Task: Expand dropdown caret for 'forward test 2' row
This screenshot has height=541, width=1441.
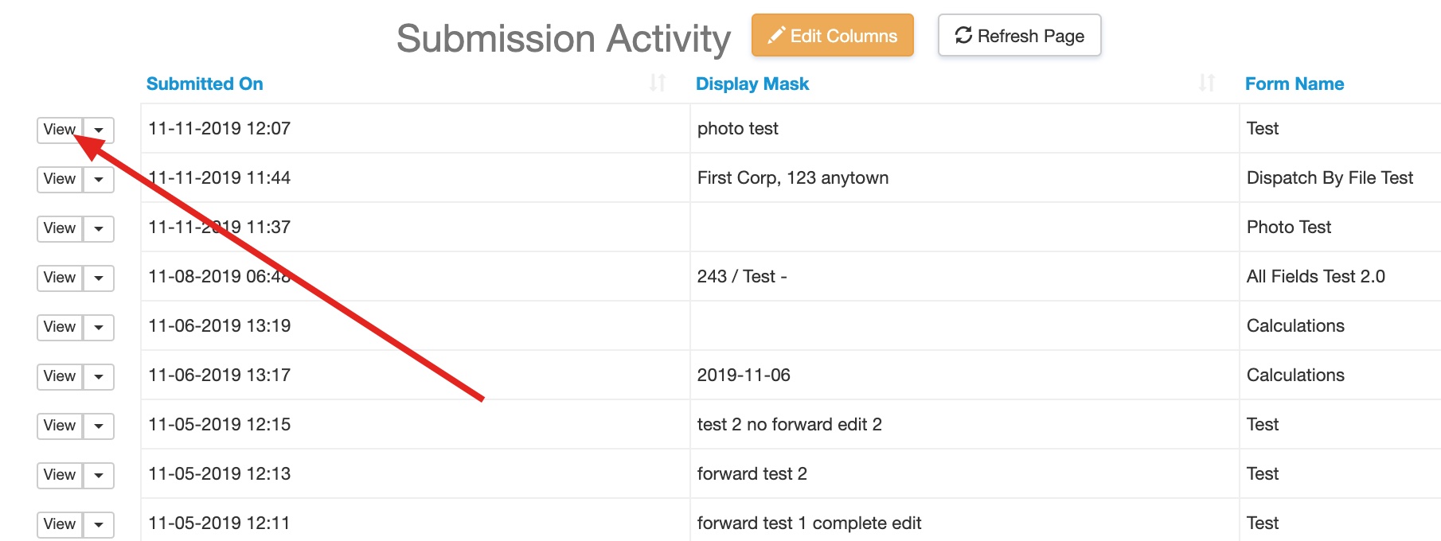Action: pyautogui.click(x=99, y=475)
